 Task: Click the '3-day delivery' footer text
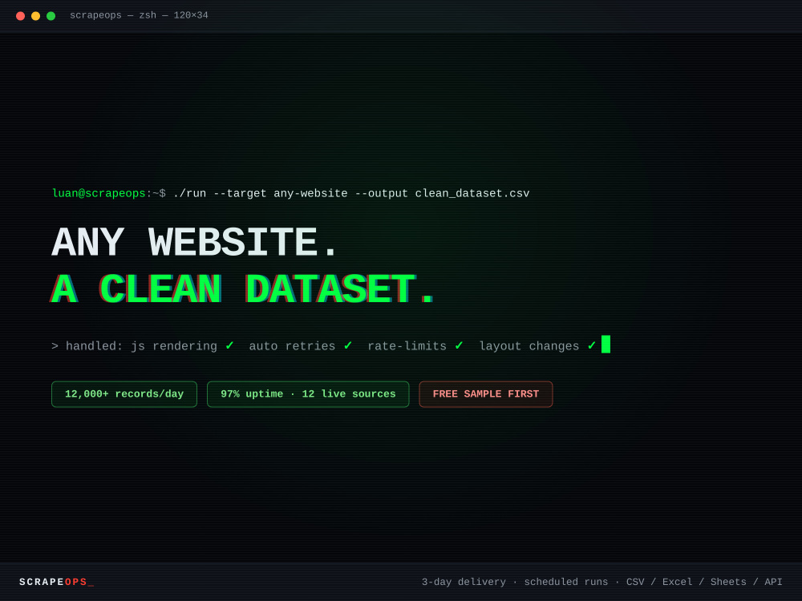tap(464, 582)
